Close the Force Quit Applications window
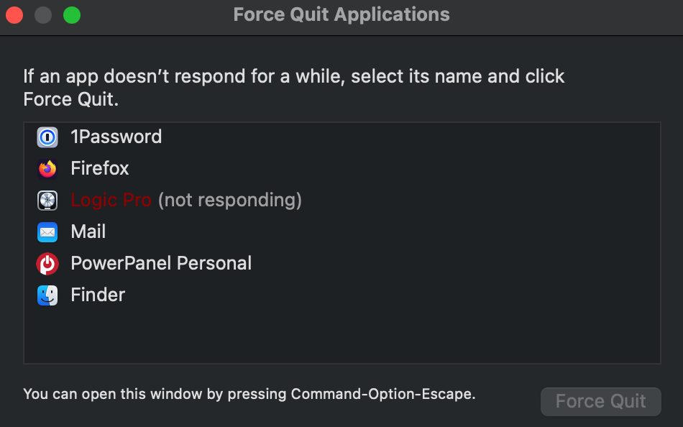 pos(14,15)
